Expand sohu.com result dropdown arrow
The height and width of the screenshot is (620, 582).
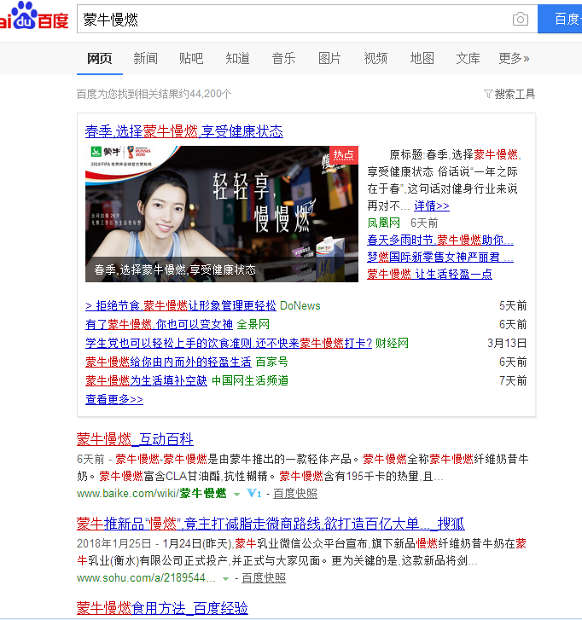225,578
